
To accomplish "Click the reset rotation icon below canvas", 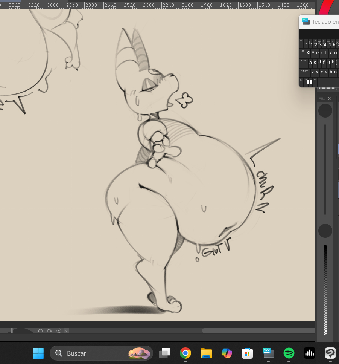I will tap(59, 331).
